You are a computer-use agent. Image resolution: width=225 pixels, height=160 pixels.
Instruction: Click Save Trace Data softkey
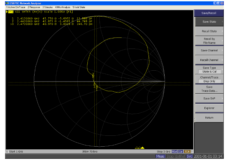[209, 89]
